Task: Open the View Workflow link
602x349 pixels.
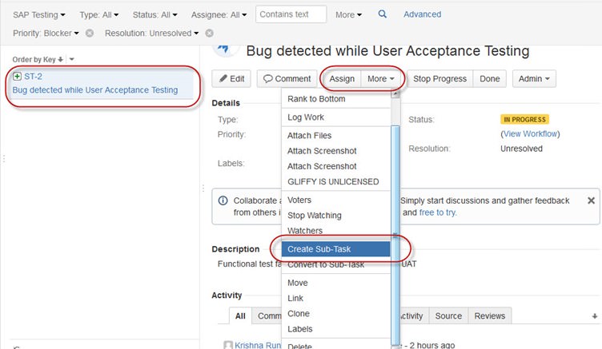Action: pyautogui.click(x=531, y=134)
